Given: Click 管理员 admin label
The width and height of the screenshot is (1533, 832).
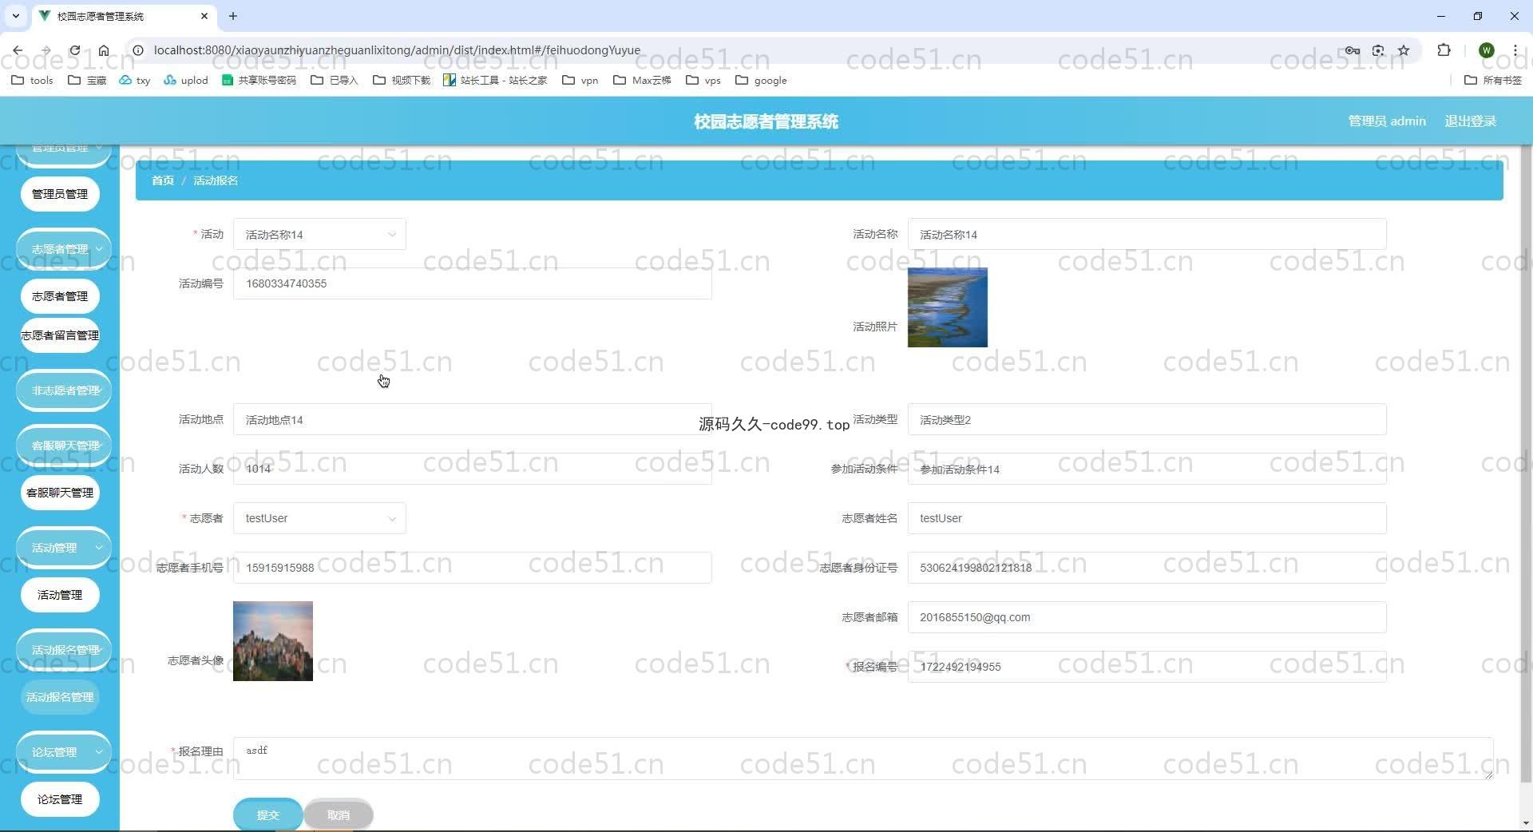Looking at the screenshot, I should click(1387, 121).
